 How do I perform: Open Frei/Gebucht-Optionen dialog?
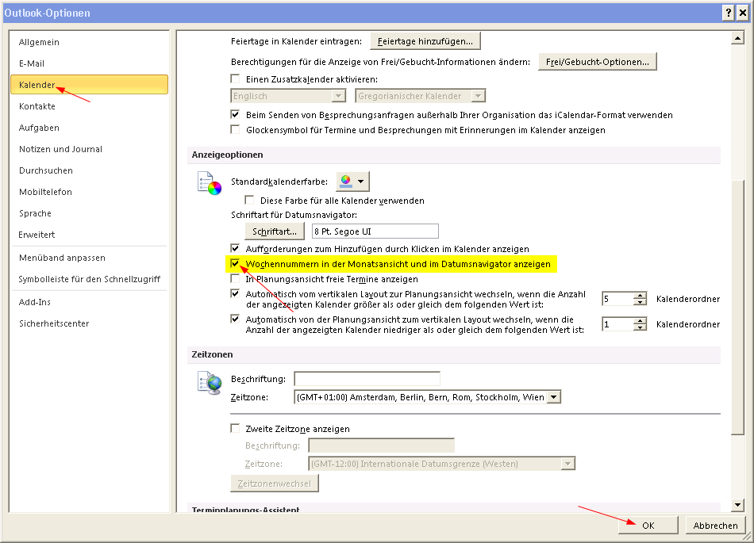point(597,62)
